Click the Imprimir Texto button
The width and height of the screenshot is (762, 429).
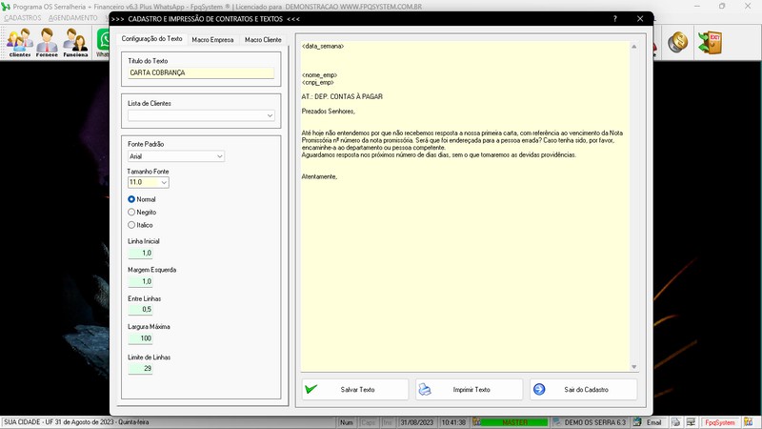(470, 390)
